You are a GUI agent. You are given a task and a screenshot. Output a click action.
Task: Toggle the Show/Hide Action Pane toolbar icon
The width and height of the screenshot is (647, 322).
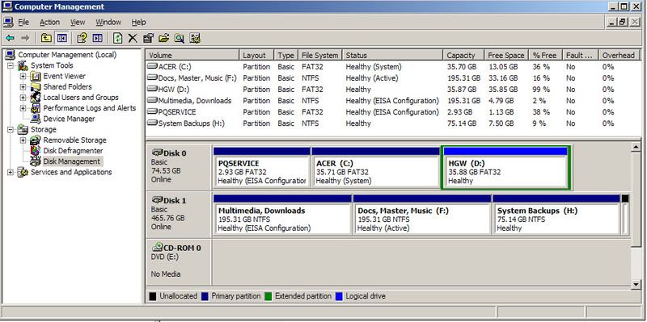coord(97,38)
